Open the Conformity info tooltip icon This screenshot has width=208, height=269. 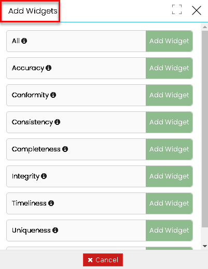click(x=53, y=95)
